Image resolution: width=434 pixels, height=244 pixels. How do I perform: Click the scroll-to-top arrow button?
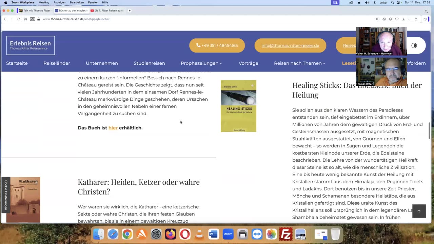click(419, 211)
